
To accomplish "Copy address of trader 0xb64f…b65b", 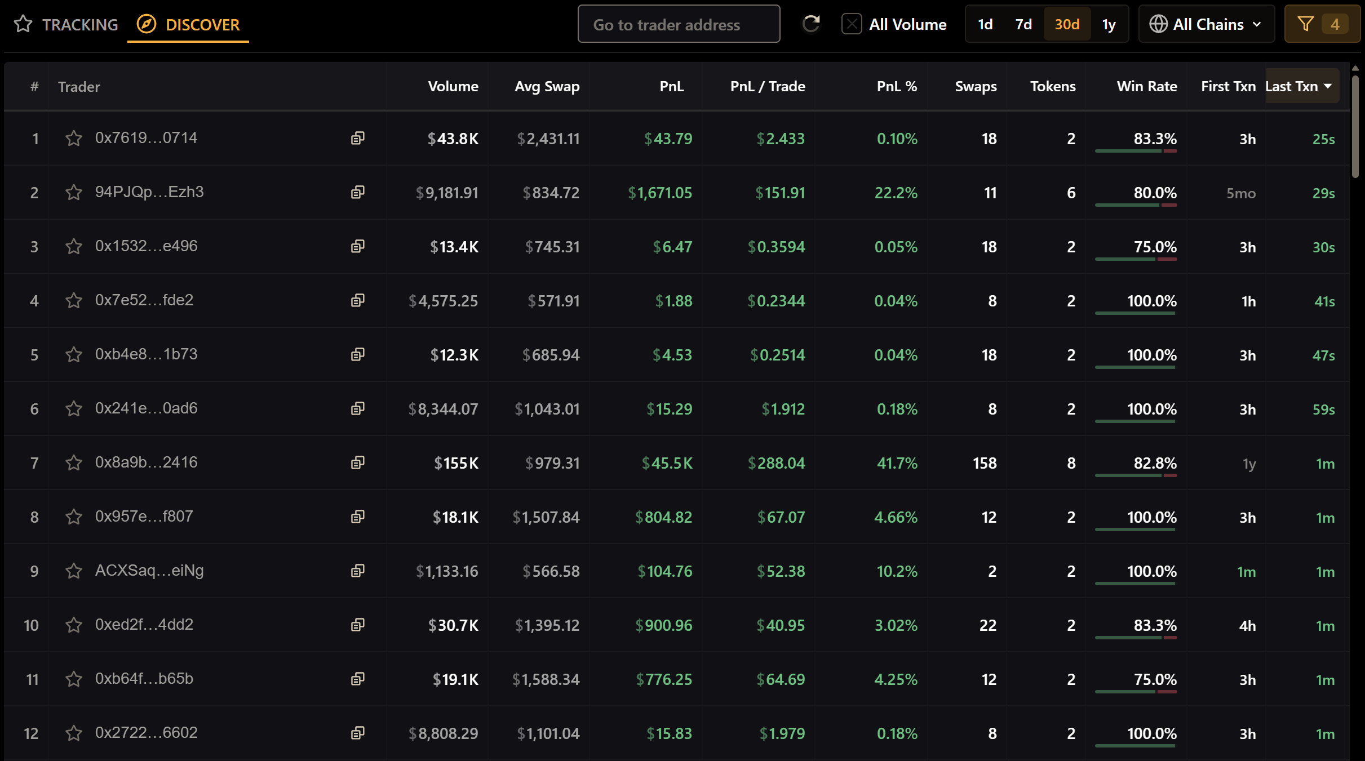I will click(358, 679).
